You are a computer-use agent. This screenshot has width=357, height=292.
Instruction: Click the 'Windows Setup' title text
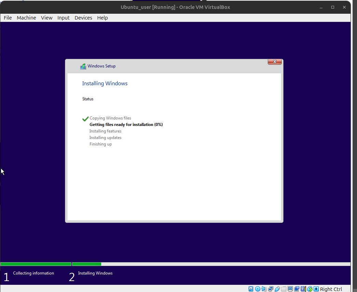(x=102, y=66)
